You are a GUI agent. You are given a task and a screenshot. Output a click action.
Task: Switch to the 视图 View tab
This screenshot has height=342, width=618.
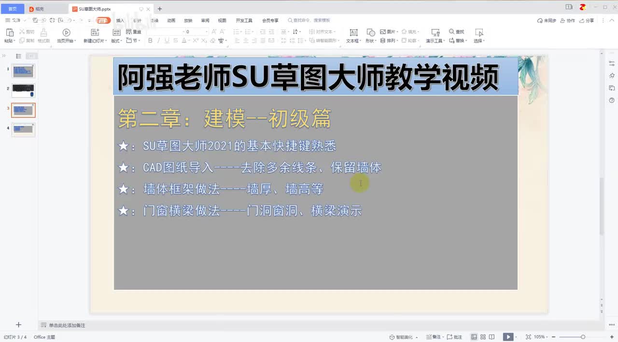point(222,20)
